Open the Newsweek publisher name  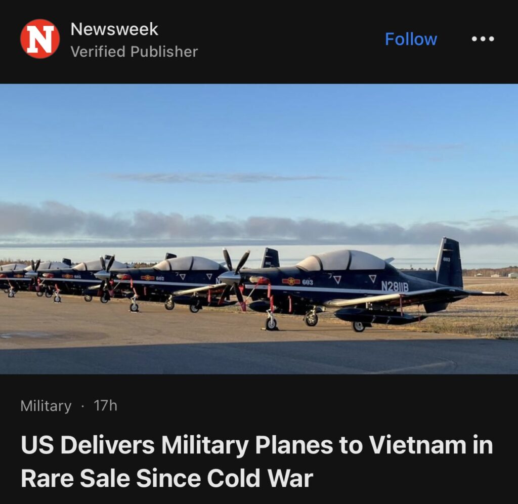pos(114,29)
